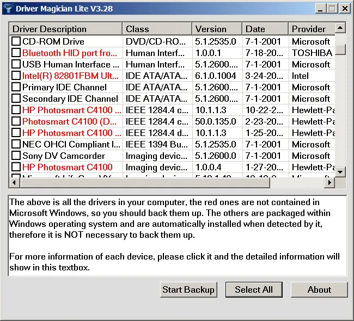Check the CD-ROM Drive checkbox

(16, 41)
